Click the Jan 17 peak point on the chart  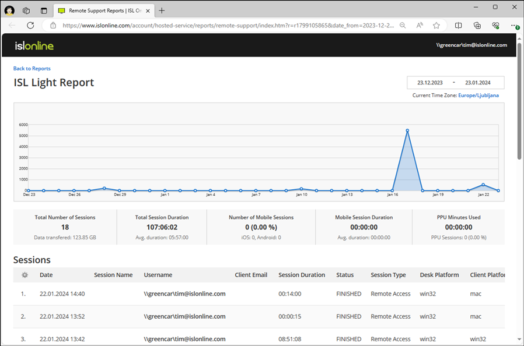point(407,130)
